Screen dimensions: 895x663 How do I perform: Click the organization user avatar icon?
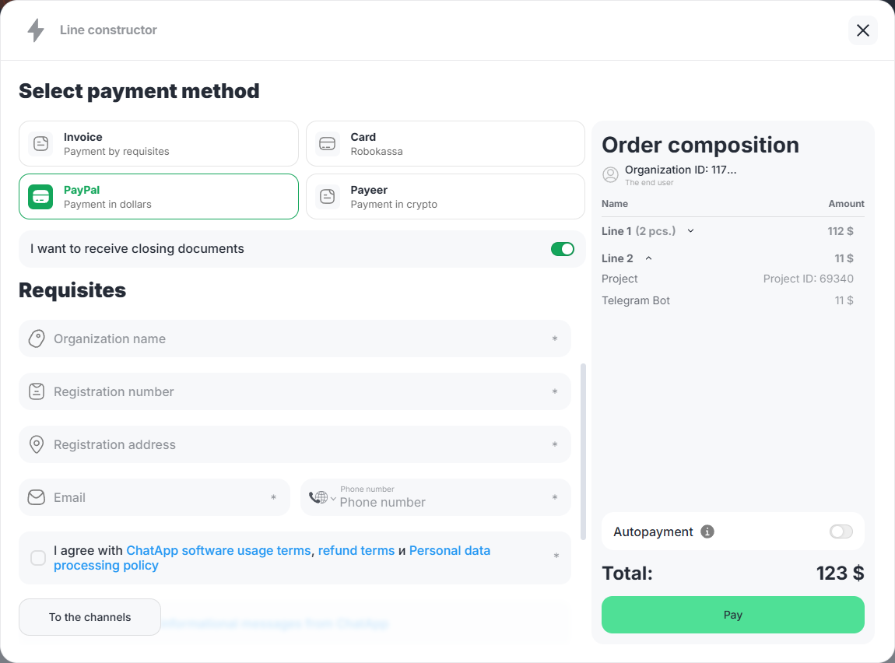tap(611, 174)
